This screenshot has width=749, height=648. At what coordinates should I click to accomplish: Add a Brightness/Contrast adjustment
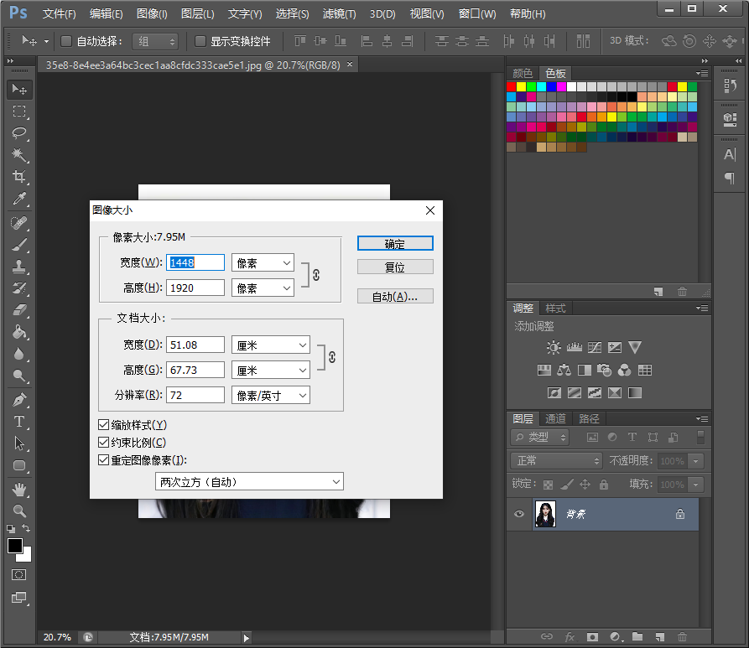click(554, 346)
